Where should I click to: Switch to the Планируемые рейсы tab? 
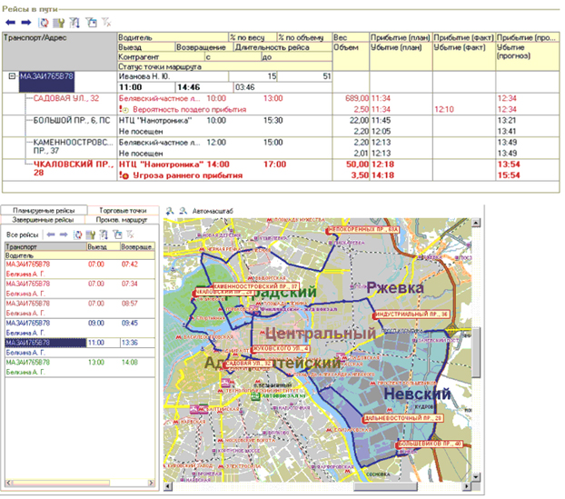[x=44, y=210]
